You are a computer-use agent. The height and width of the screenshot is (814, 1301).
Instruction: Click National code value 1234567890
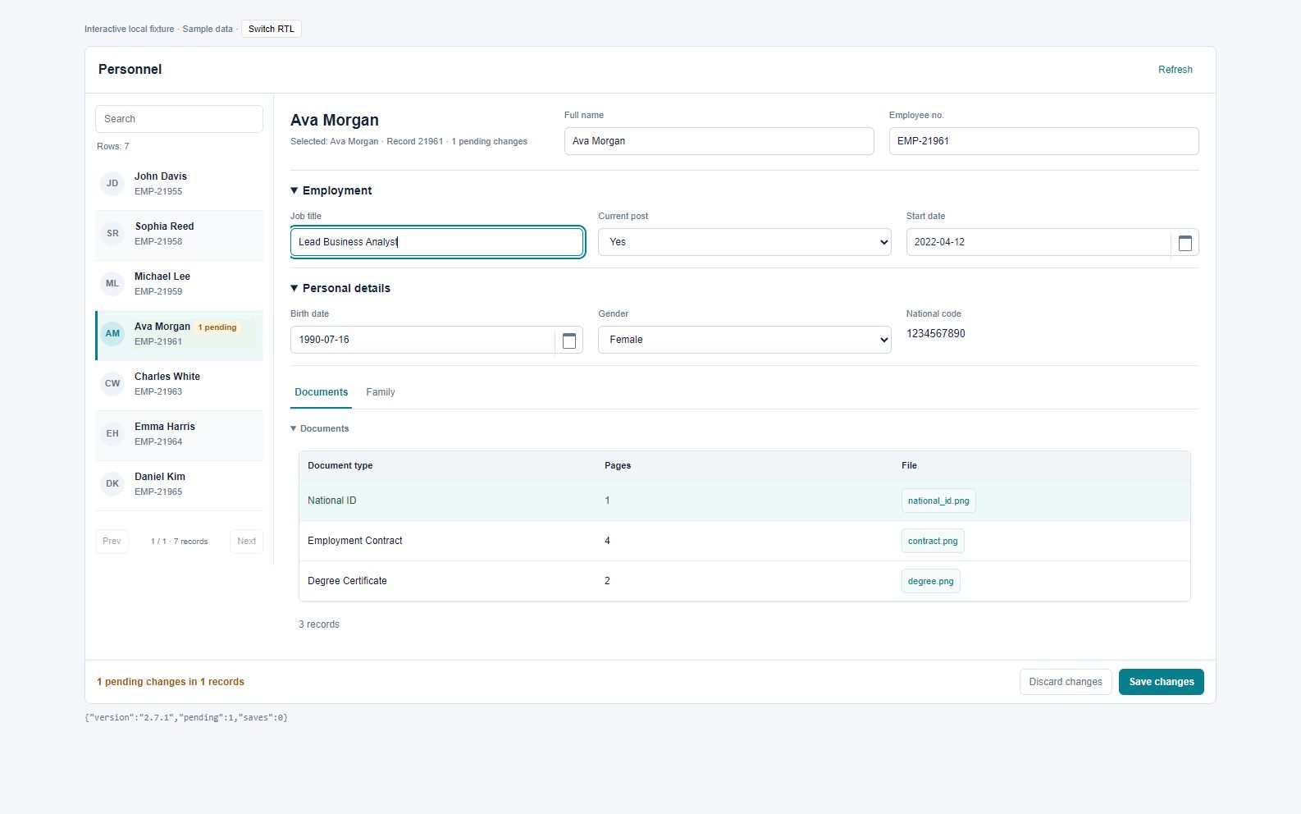(x=935, y=334)
